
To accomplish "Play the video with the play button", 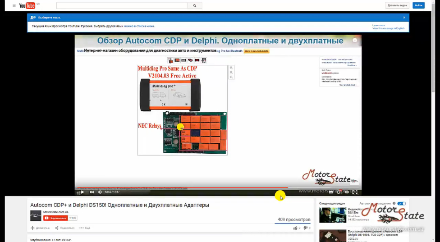I will tap(82, 192).
